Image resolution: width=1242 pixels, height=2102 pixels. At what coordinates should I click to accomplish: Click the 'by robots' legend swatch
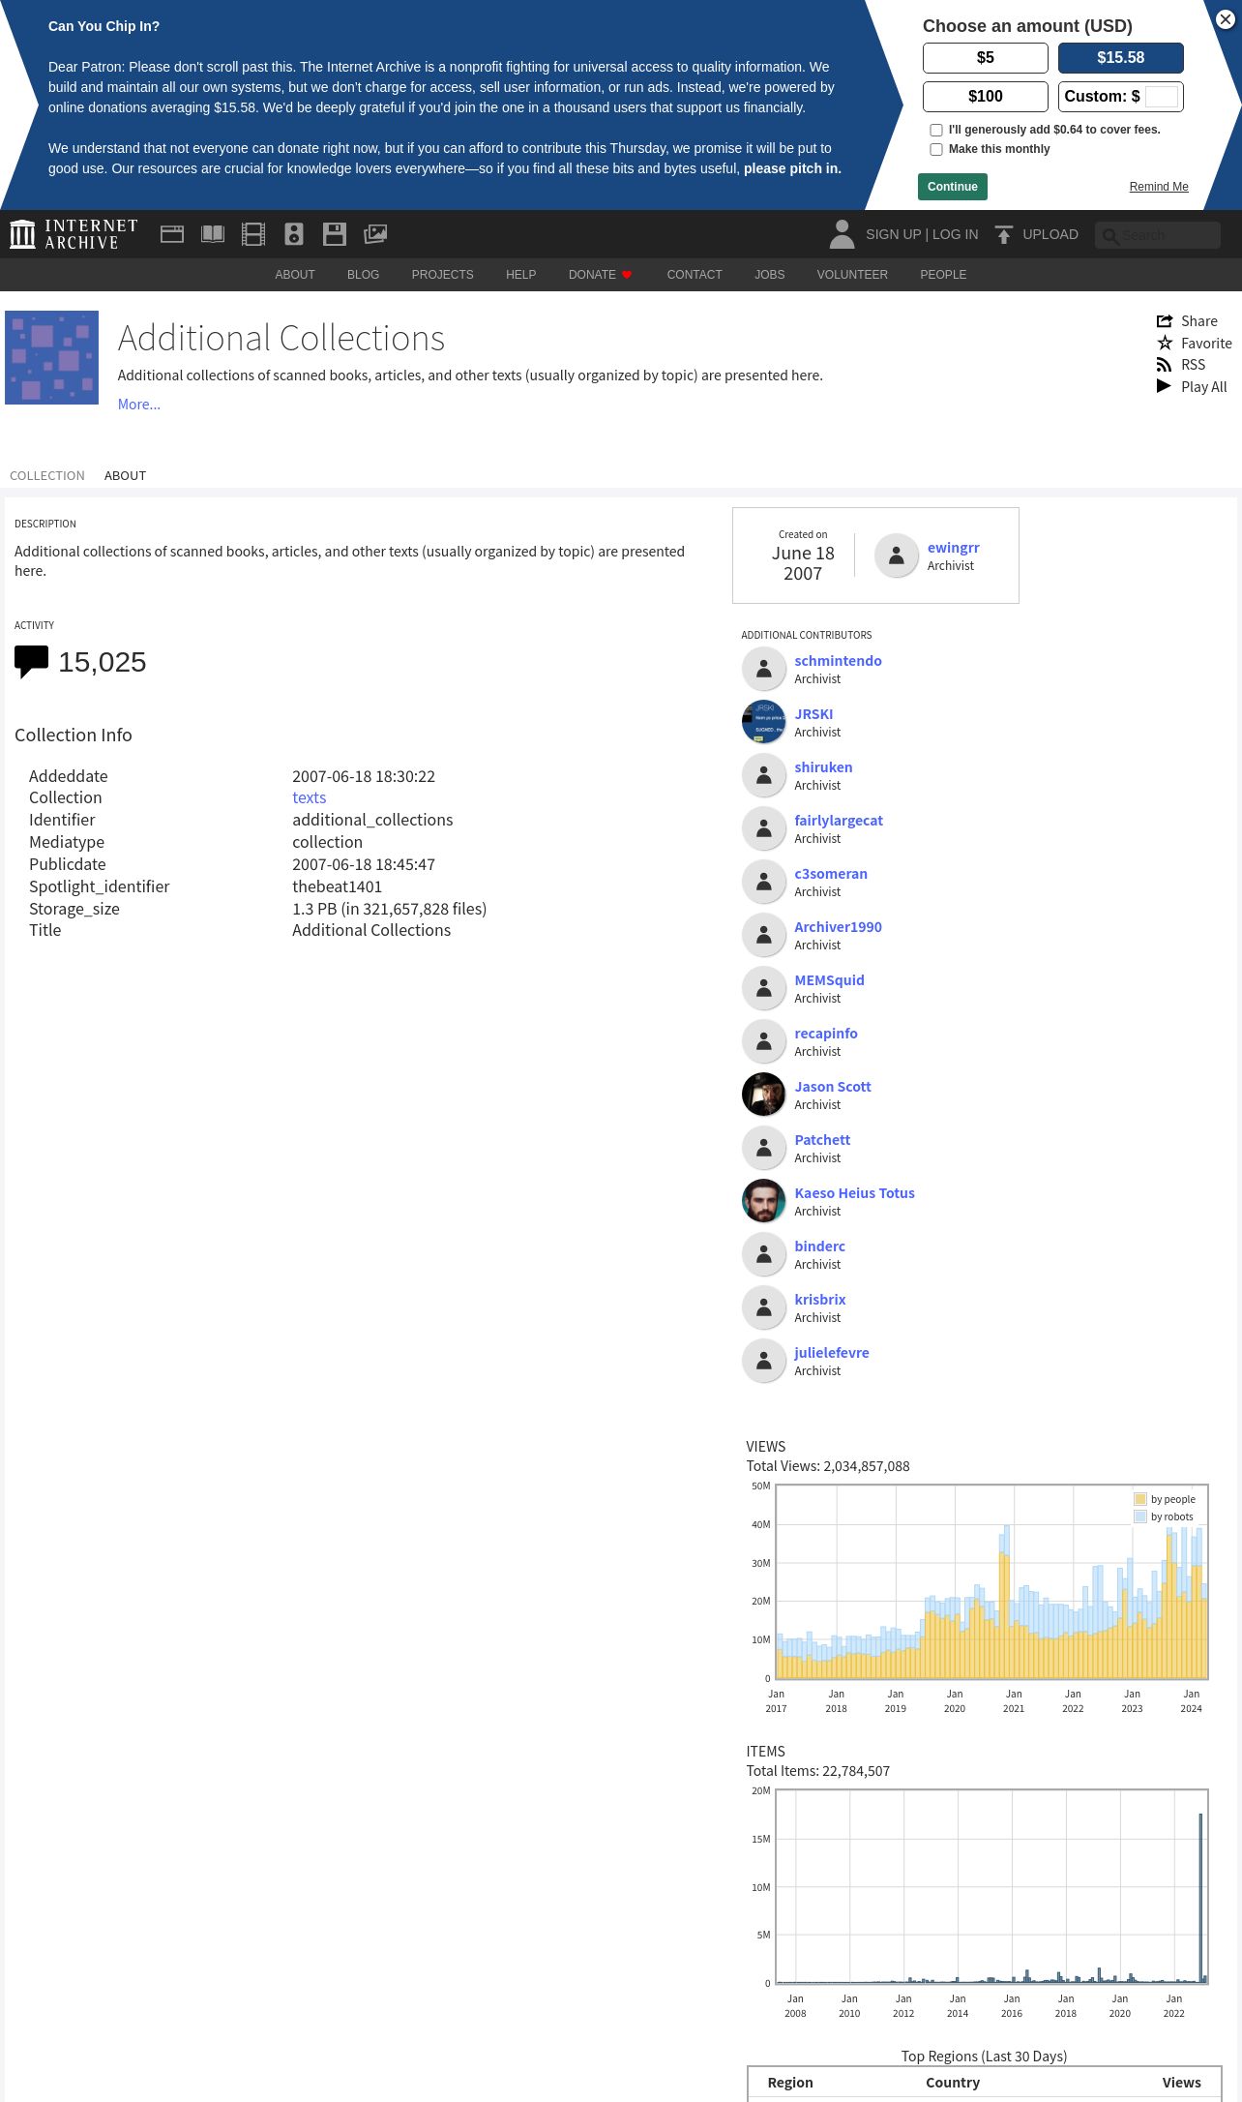[1140, 1516]
